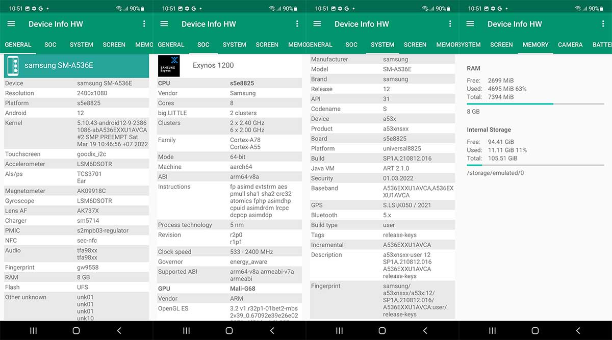Select the GPU name Mali-G68
This screenshot has height=340, width=612.
point(243,289)
